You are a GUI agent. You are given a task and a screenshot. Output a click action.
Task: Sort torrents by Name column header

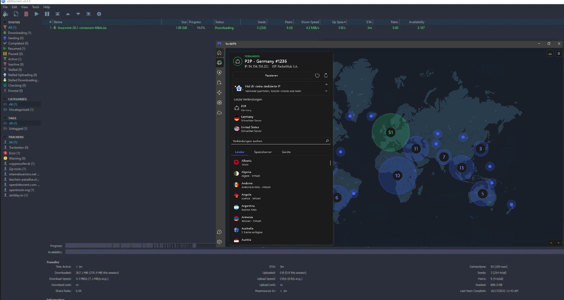point(106,22)
